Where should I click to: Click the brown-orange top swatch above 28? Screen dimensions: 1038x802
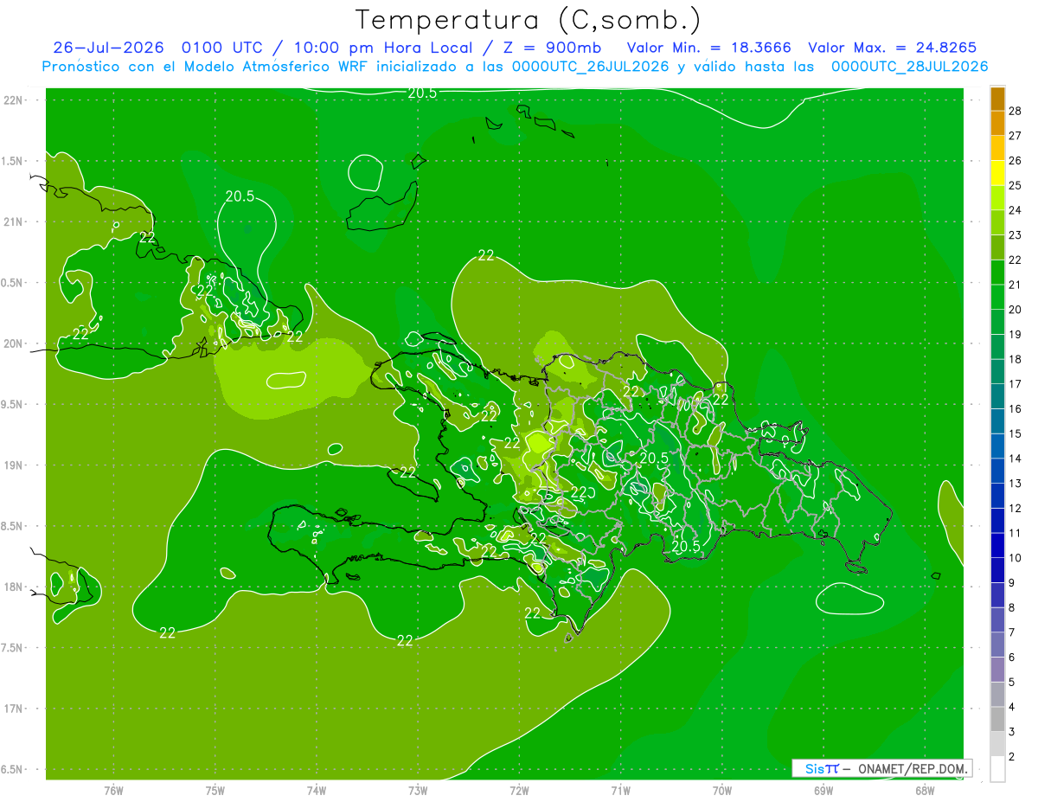pos(997,98)
